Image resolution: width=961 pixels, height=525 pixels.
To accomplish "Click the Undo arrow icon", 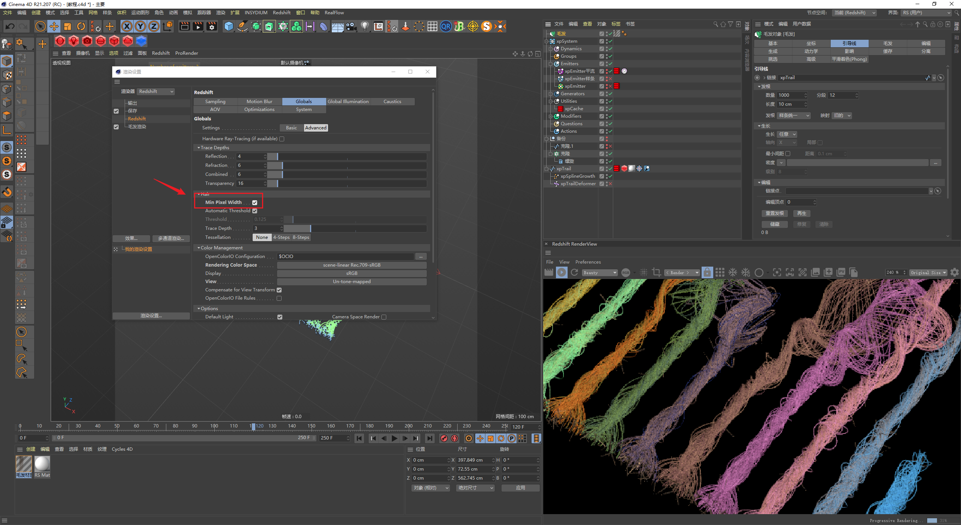I will 10,27.
